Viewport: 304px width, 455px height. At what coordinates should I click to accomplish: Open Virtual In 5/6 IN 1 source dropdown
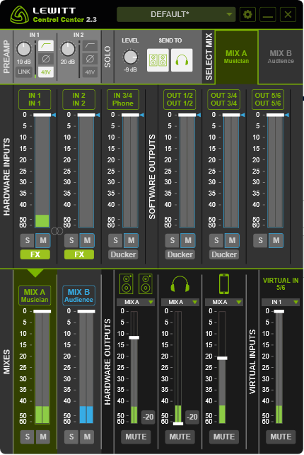pyautogui.click(x=280, y=302)
